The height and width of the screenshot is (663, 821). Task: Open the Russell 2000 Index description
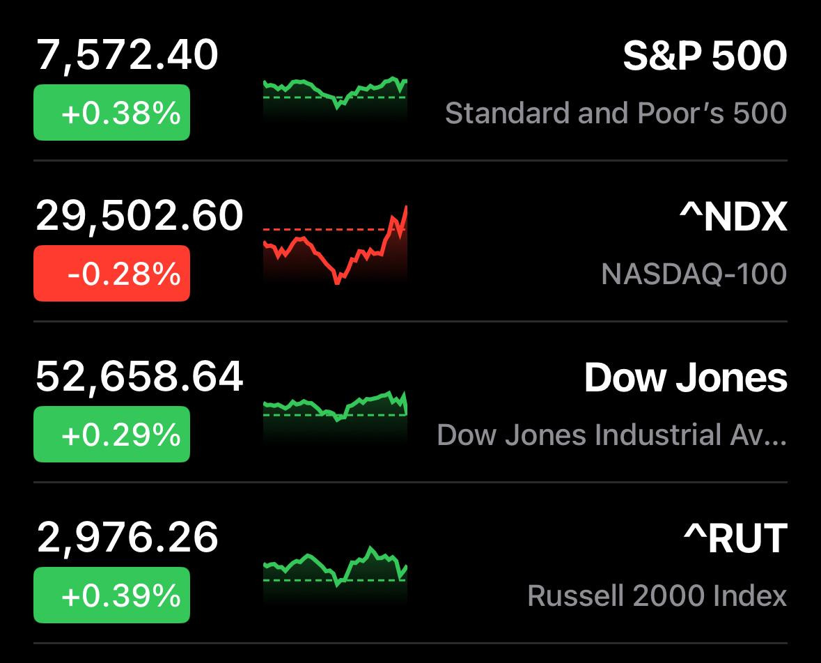[x=657, y=595]
